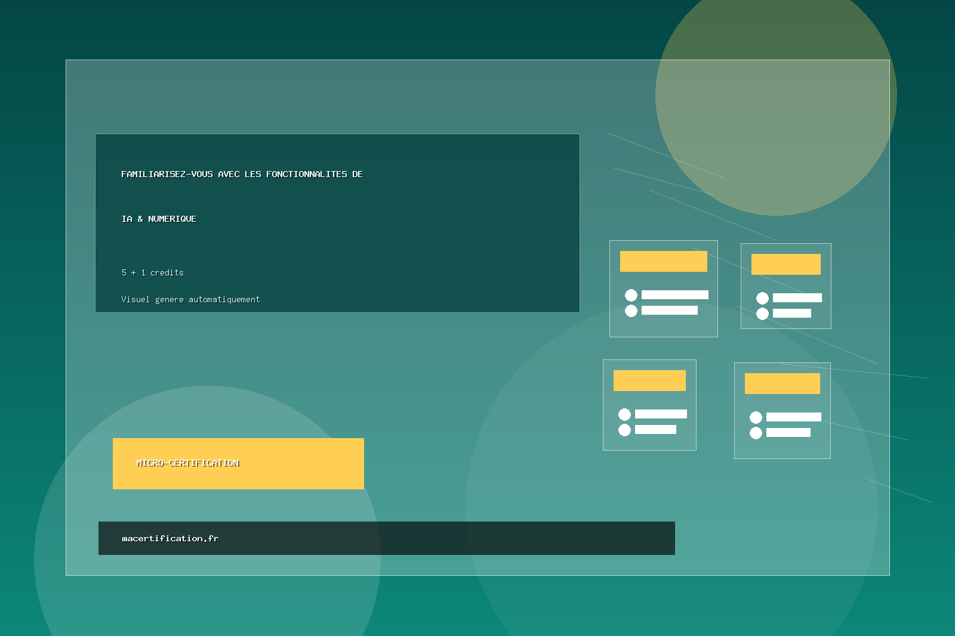Click the yellow header of bottom-left card
Image resolution: width=955 pixels, height=636 pixels.
coord(649,380)
